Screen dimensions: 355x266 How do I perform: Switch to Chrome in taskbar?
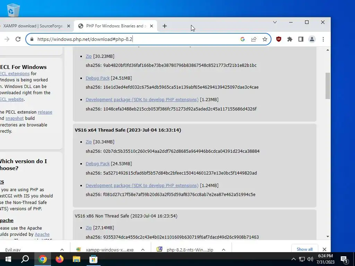click(42, 259)
